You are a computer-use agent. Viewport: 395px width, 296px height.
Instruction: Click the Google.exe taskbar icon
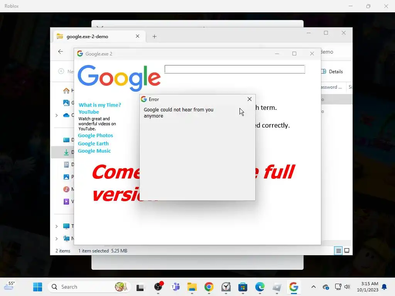[294, 287]
